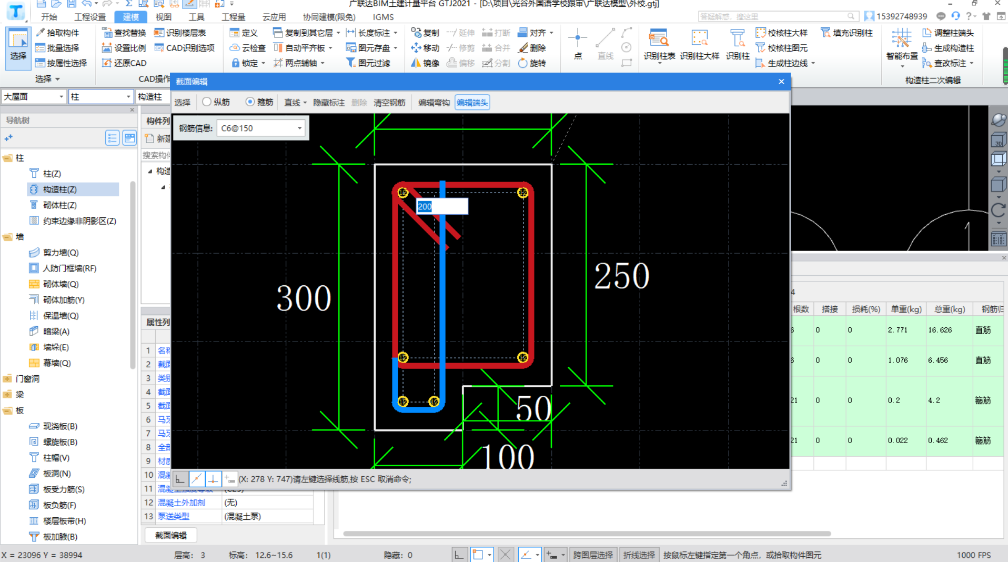The image size is (1008, 562).
Task: Click 校核柱大样 check column detail
Action: tap(782, 33)
